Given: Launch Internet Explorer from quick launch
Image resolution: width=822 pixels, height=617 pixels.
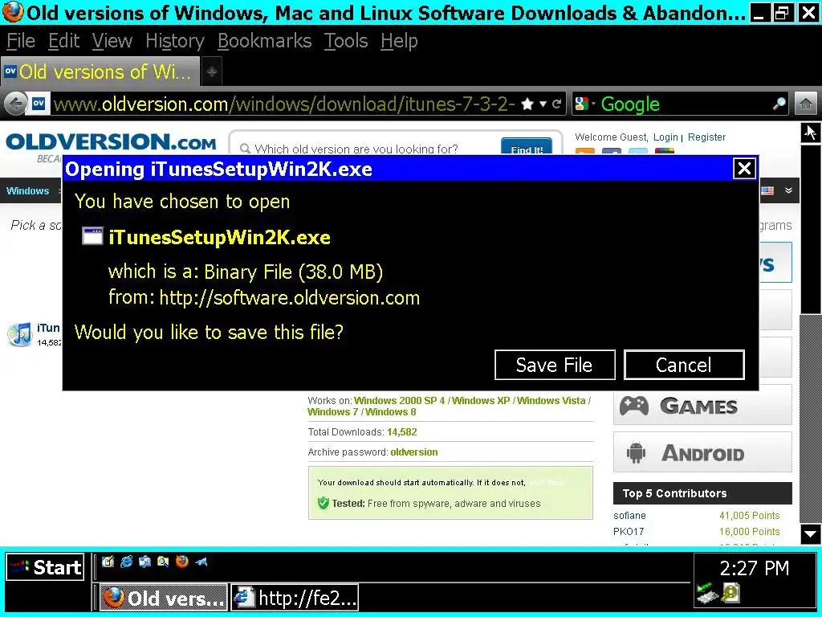Looking at the screenshot, I should point(126,562).
